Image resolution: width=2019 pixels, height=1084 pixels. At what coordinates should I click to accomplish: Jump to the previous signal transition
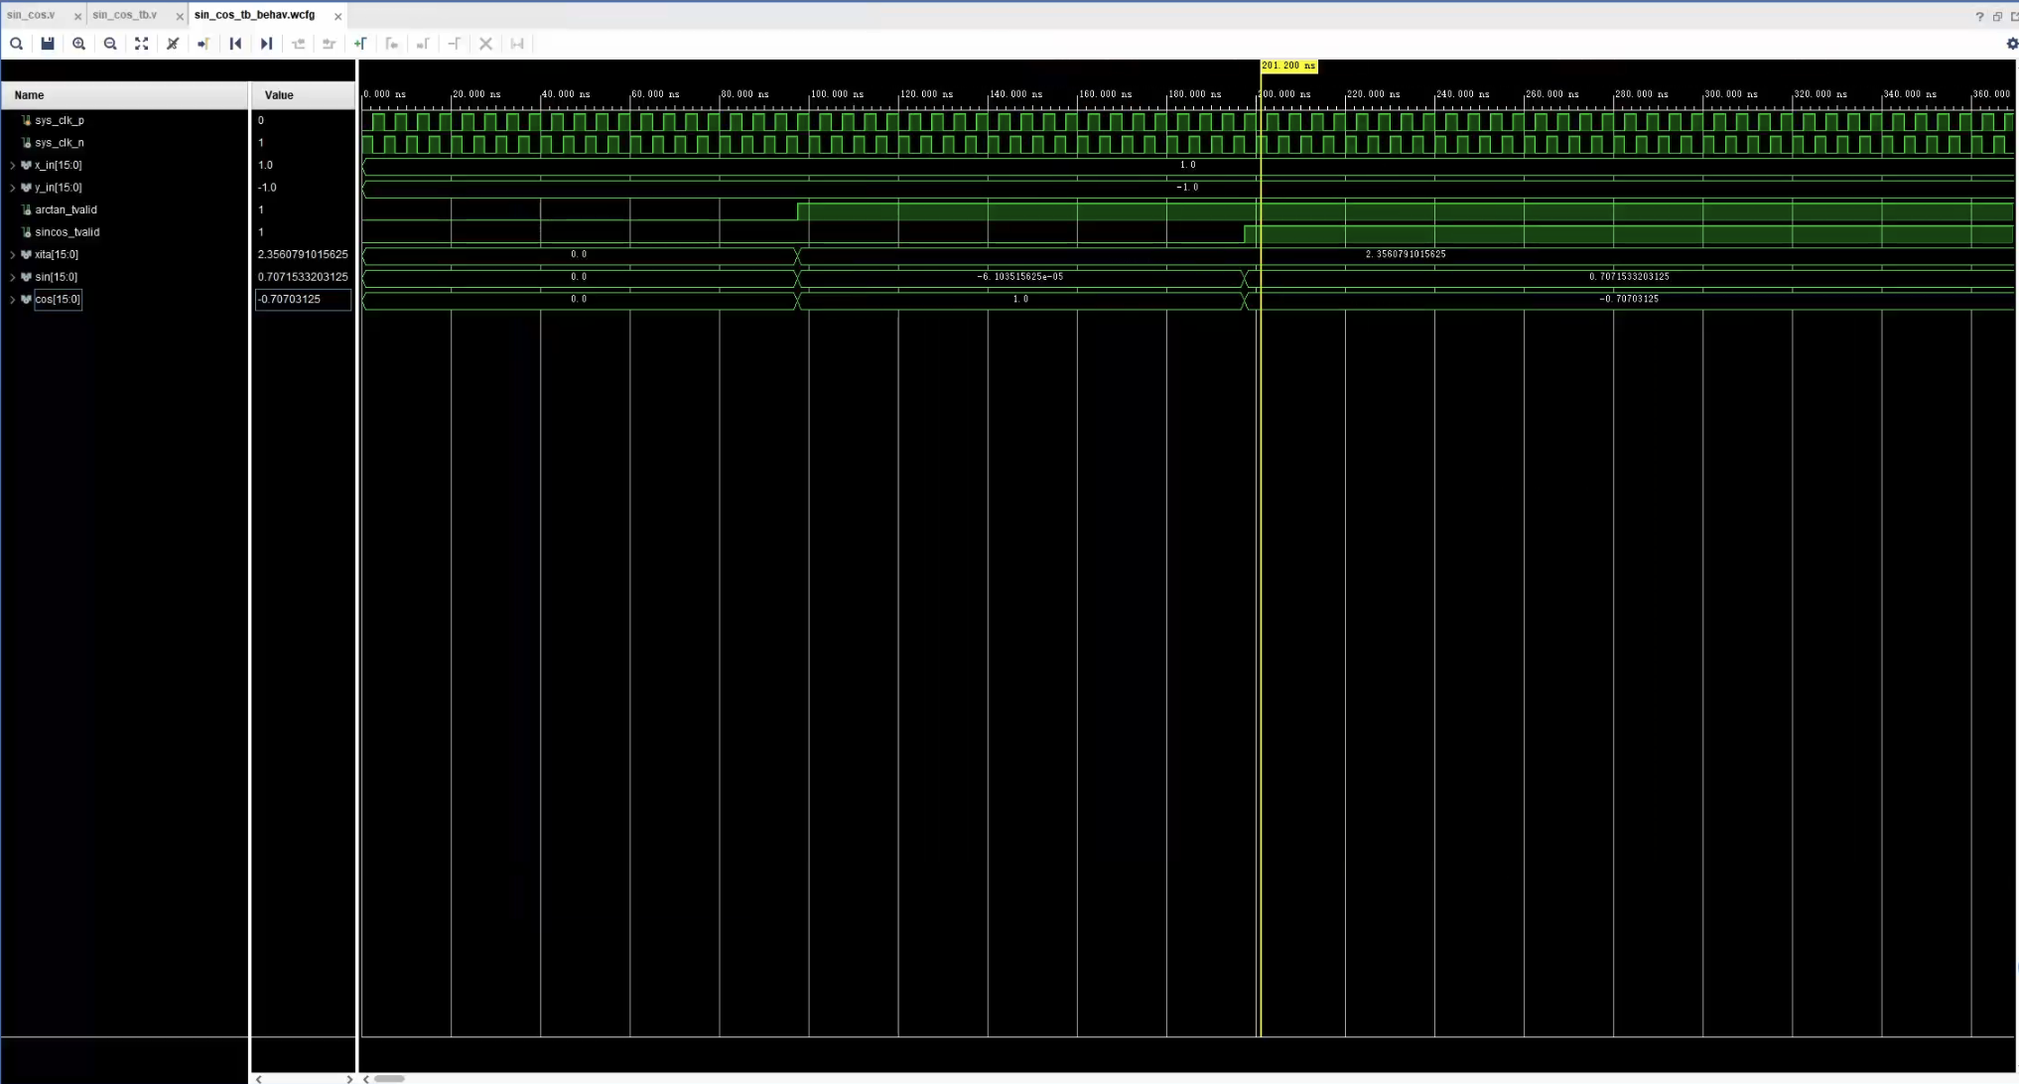[x=298, y=44]
